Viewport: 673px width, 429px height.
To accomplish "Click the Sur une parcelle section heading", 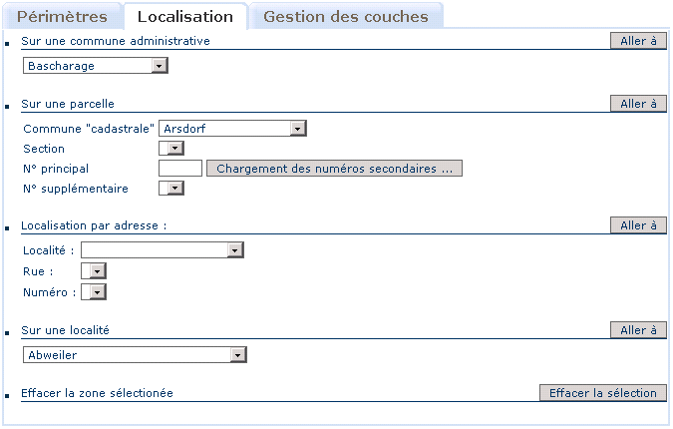I will (x=68, y=104).
